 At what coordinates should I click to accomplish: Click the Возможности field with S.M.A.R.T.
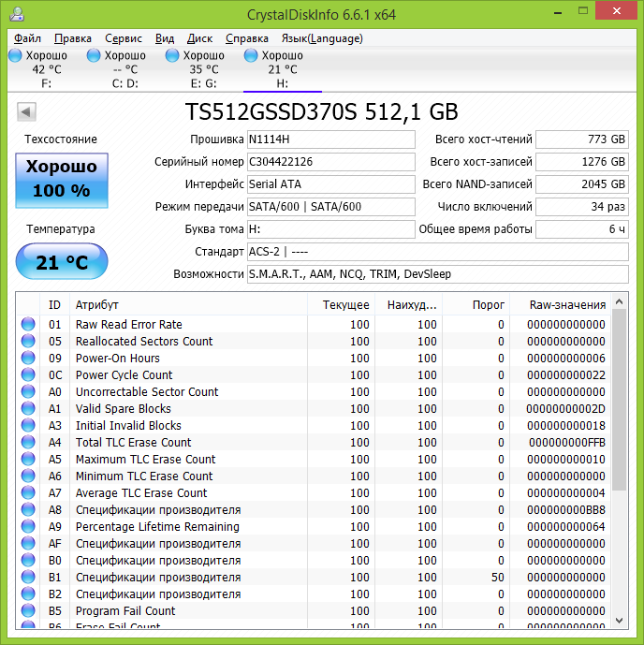438,274
